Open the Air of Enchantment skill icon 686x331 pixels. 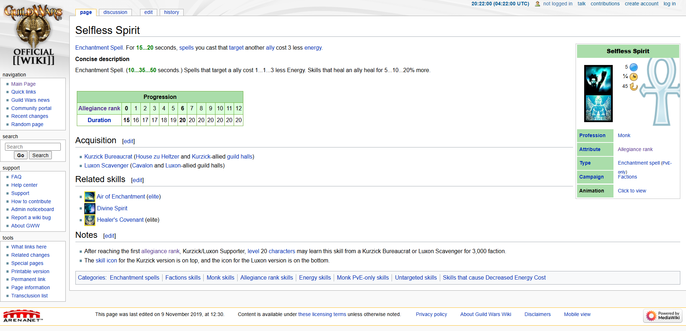(90, 197)
